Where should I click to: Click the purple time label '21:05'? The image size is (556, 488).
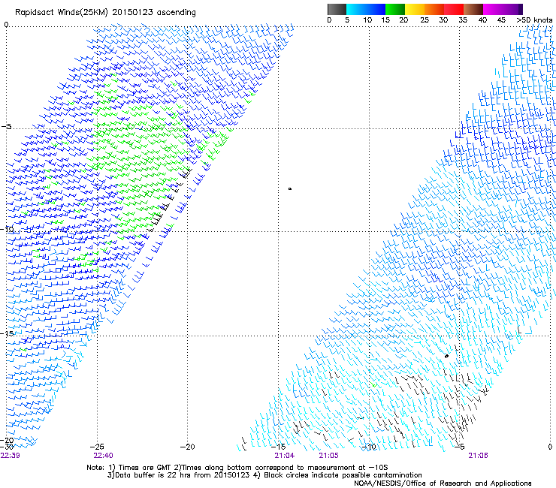[328, 456]
